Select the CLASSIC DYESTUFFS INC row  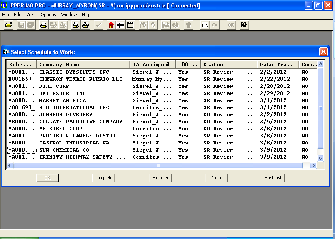pyautogui.click(x=162, y=72)
